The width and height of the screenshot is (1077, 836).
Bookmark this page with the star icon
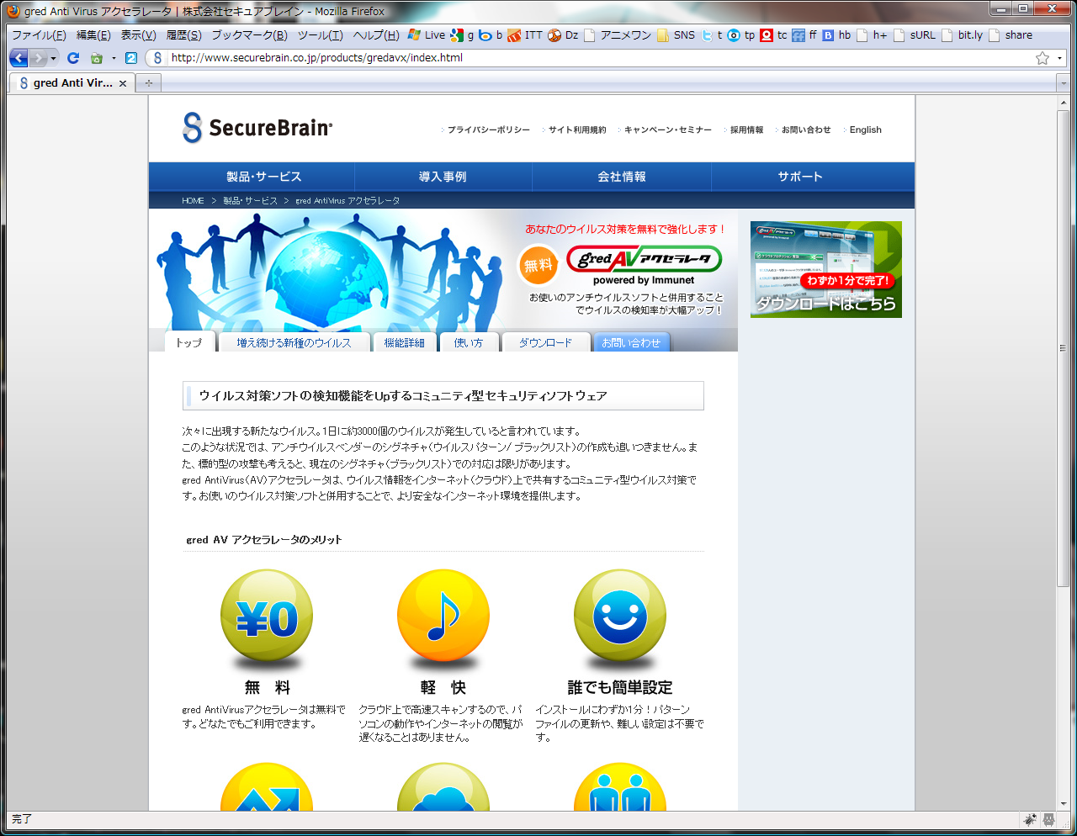click(x=1043, y=58)
